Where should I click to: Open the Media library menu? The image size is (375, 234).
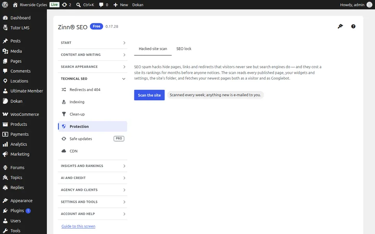point(23,51)
